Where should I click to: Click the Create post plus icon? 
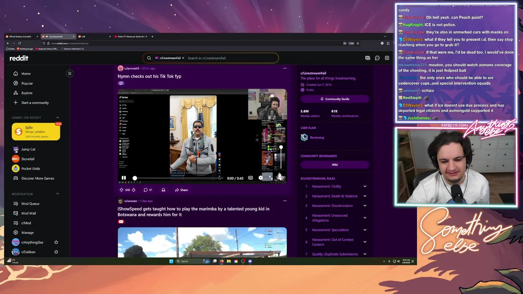387,58
